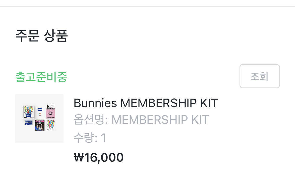Click the group photo card in the thumbnail
Image resolution: width=295 pixels, height=176 pixels.
40,125
